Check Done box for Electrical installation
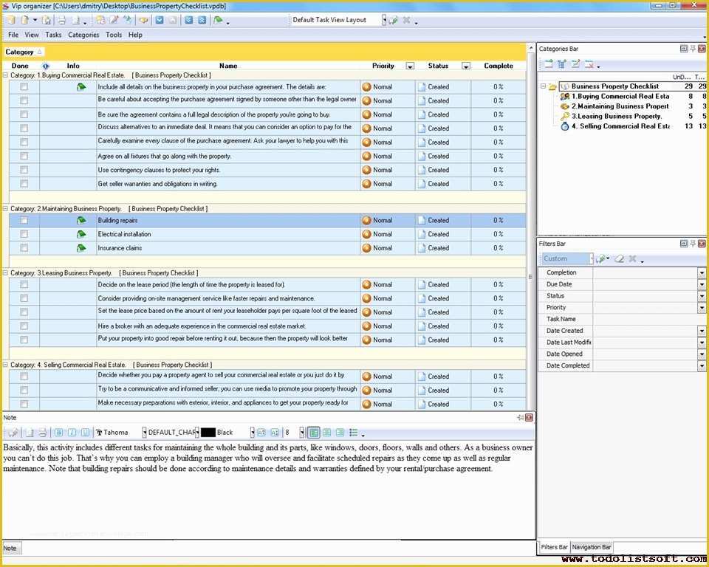Image resolution: width=709 pixels, height=567 pixels. 24,234
